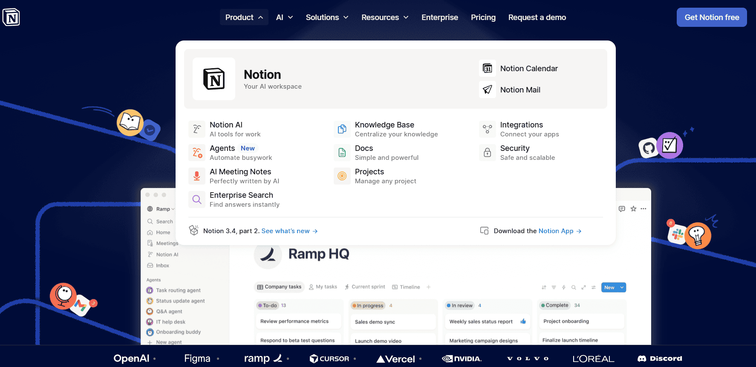Click the expand fullscreen icon in toolbar
756x367 pixels.
click(583, 287)
